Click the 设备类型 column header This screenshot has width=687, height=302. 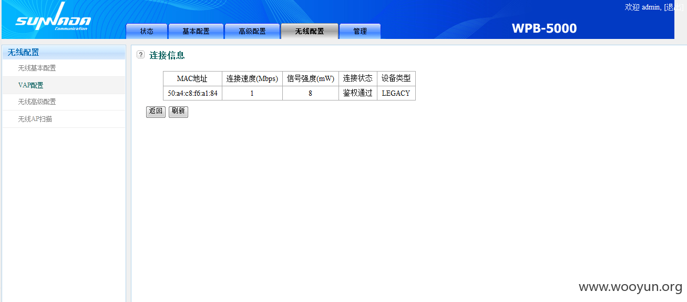click(x=396, y=78)
